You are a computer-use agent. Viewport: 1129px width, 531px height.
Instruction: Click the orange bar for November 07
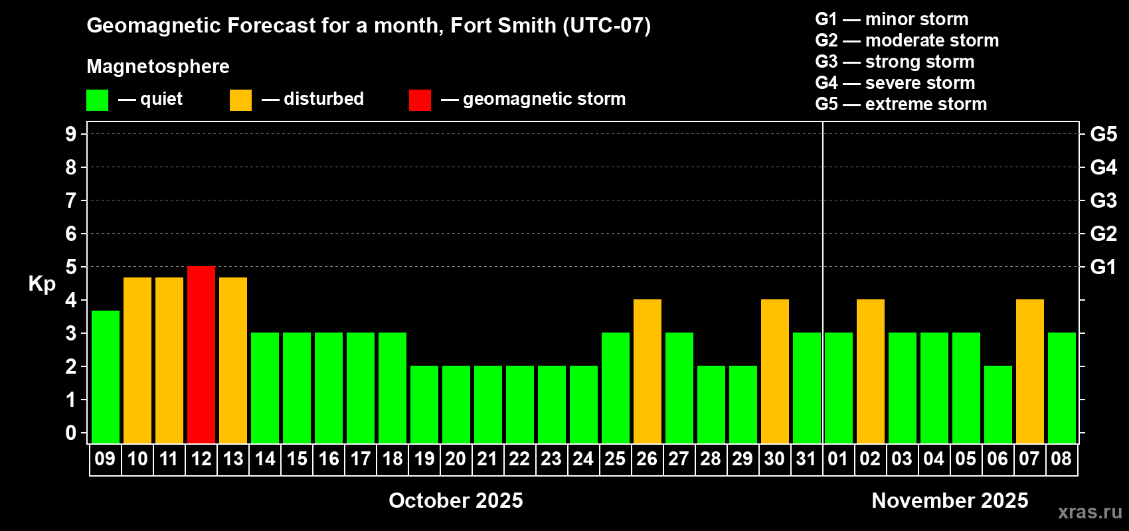point(1030,371)
